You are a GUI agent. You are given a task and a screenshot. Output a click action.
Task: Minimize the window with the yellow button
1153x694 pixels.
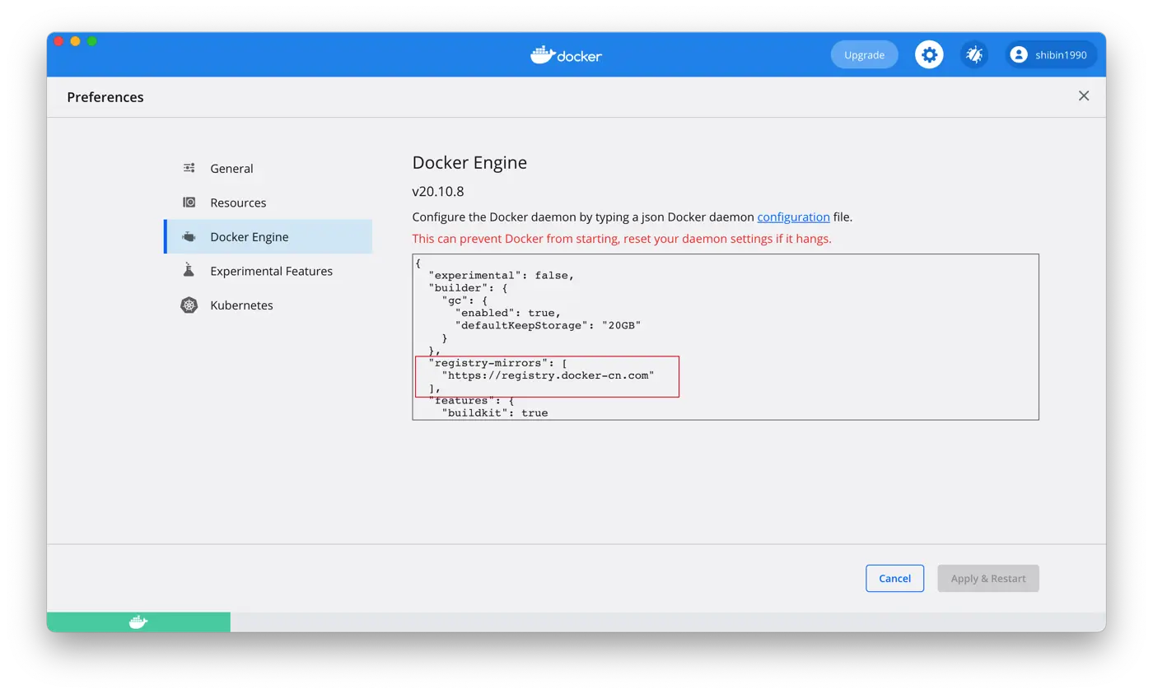pyautogui.click(x=75, y=41)
